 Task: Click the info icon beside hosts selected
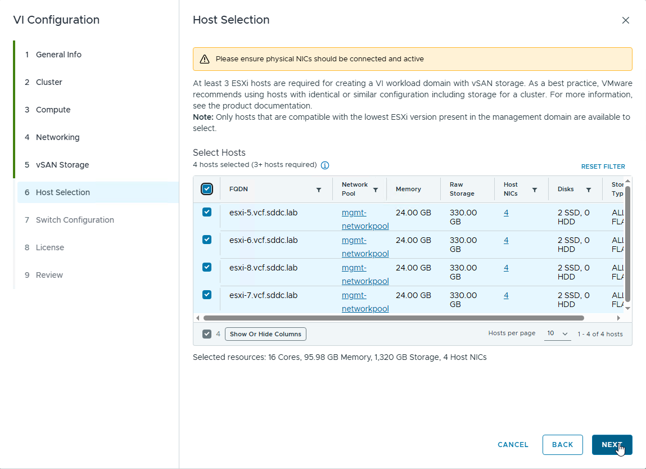(325, 165)
